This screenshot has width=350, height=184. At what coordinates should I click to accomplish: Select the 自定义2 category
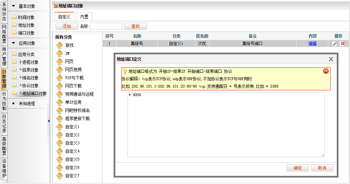tap(72, 135)
